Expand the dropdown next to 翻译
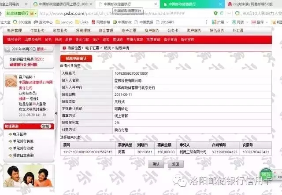Screen dimensions: 282x195 click(x=267, y=22)
